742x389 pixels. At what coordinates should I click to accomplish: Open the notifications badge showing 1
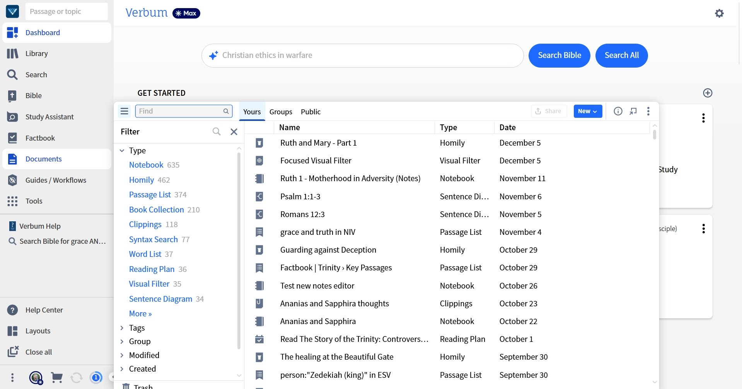coord(96,377)
